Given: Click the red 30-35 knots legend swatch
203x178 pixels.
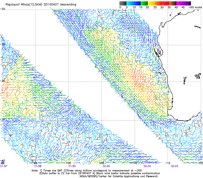Looking at the screenshot, I should [x=166, y=3].
